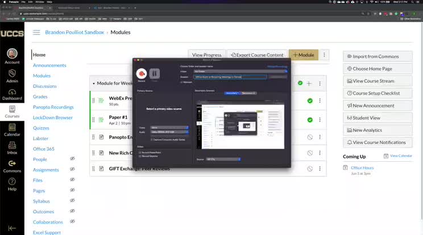
Task: Open Courses in the global nav
Action: tap(12, 112)
